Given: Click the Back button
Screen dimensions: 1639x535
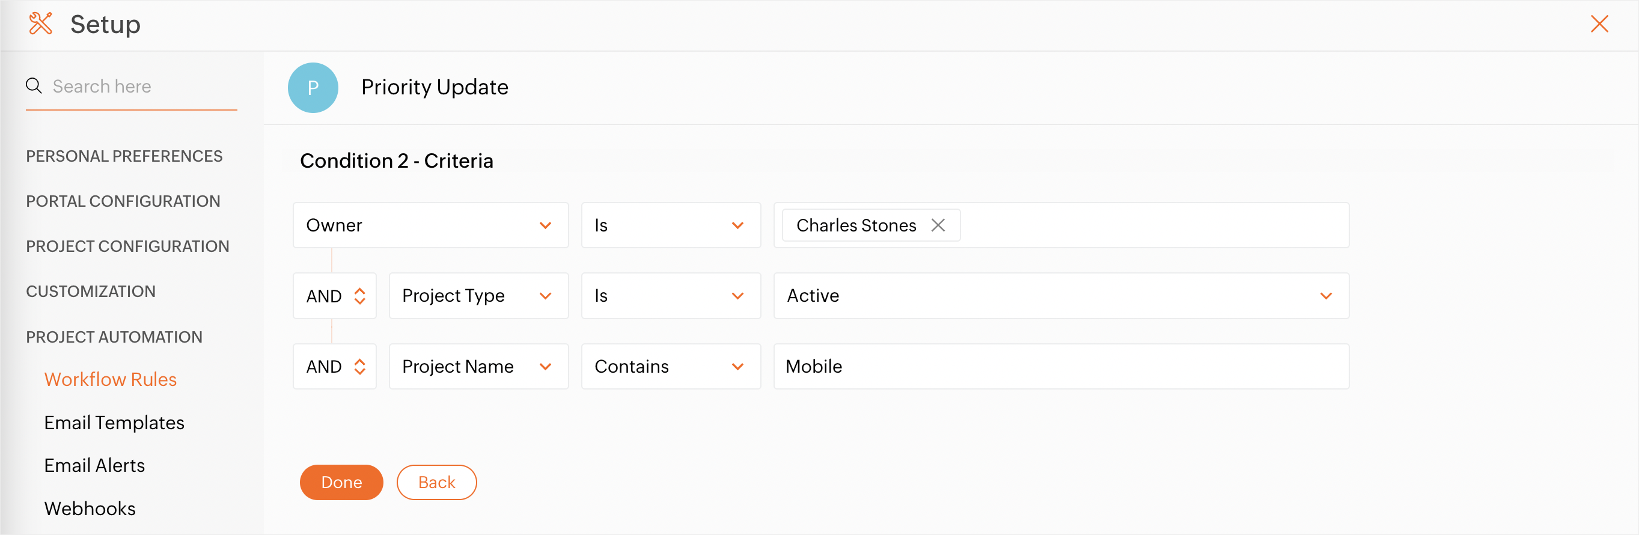Looking at the screenshot, I should (x=436, y=482).
